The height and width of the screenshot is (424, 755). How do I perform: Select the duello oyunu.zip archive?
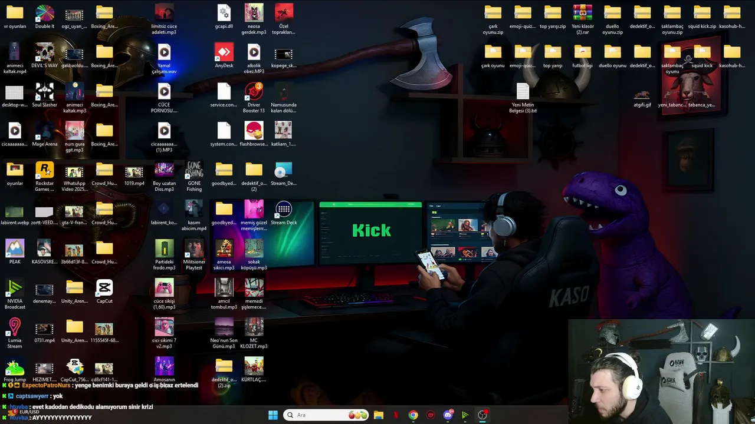tap(612, 20)
